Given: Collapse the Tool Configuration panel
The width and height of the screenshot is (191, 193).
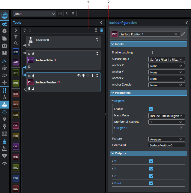Looking at the screenshot, I should 187,23.
